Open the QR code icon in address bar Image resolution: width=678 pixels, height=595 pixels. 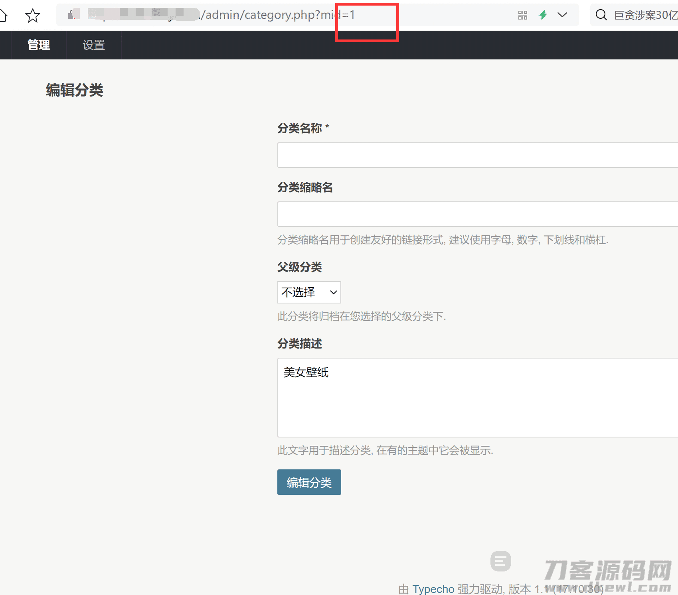click(522, 15)
